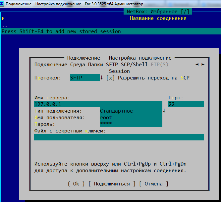221x202 pixels.
Task: Focus the Порт field containing 22
Action: click(186, 104)
